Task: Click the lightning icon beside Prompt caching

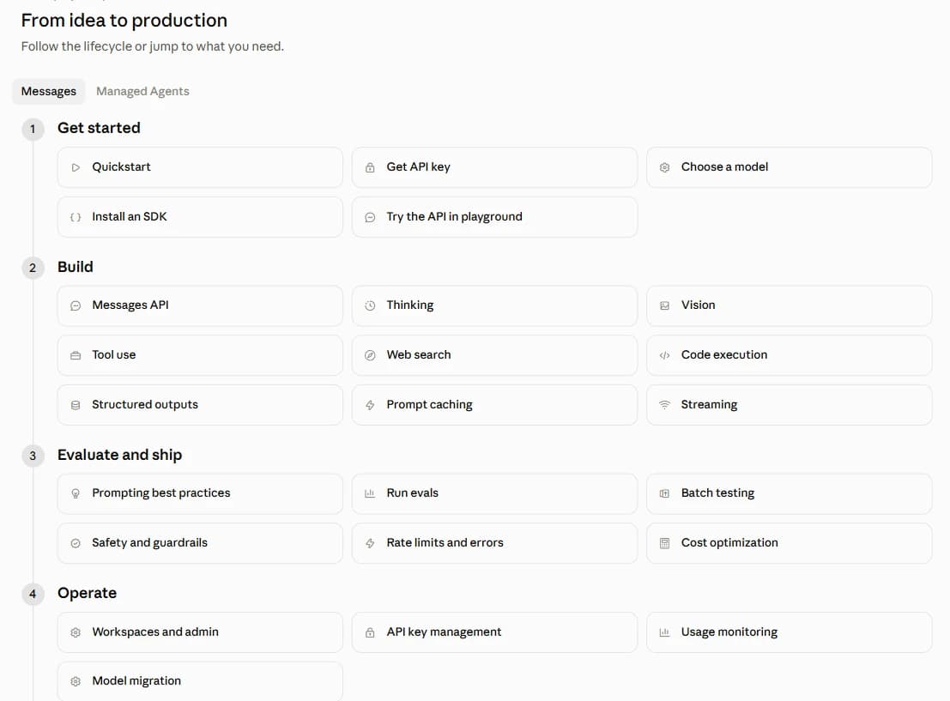Action: tap(370, 405)
